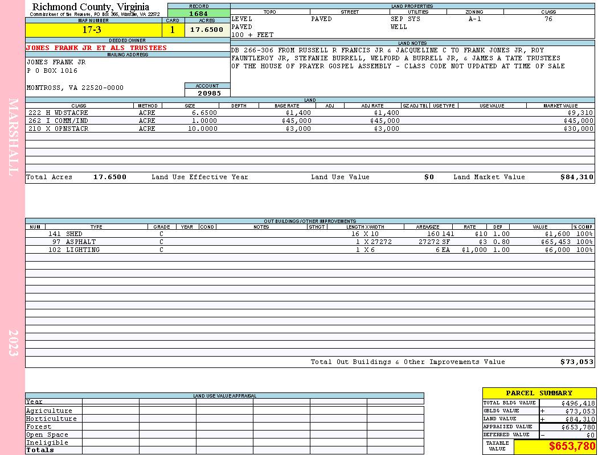Click the SEP SYS utilities entry
Screen dimensions: 598x455
[x=406, y=19]
